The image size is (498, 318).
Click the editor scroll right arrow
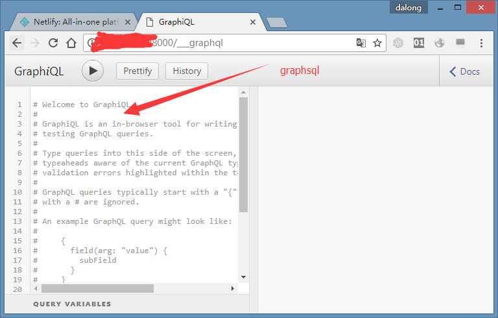click(233, 288)
